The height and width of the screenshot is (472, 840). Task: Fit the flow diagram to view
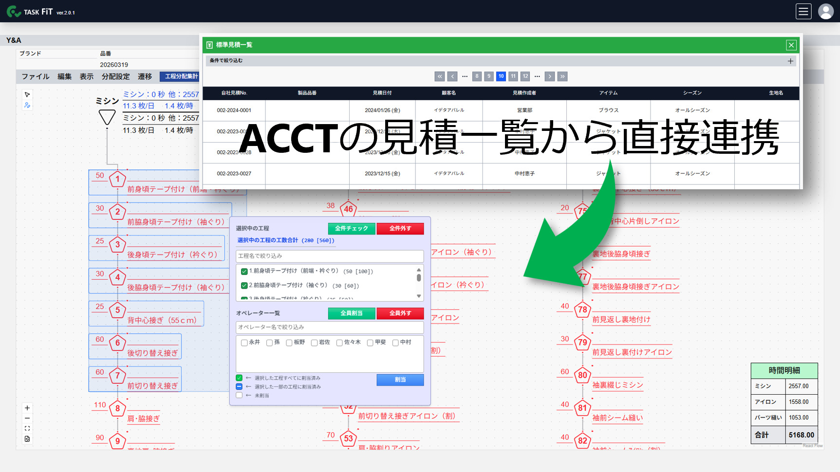[27, 428]
